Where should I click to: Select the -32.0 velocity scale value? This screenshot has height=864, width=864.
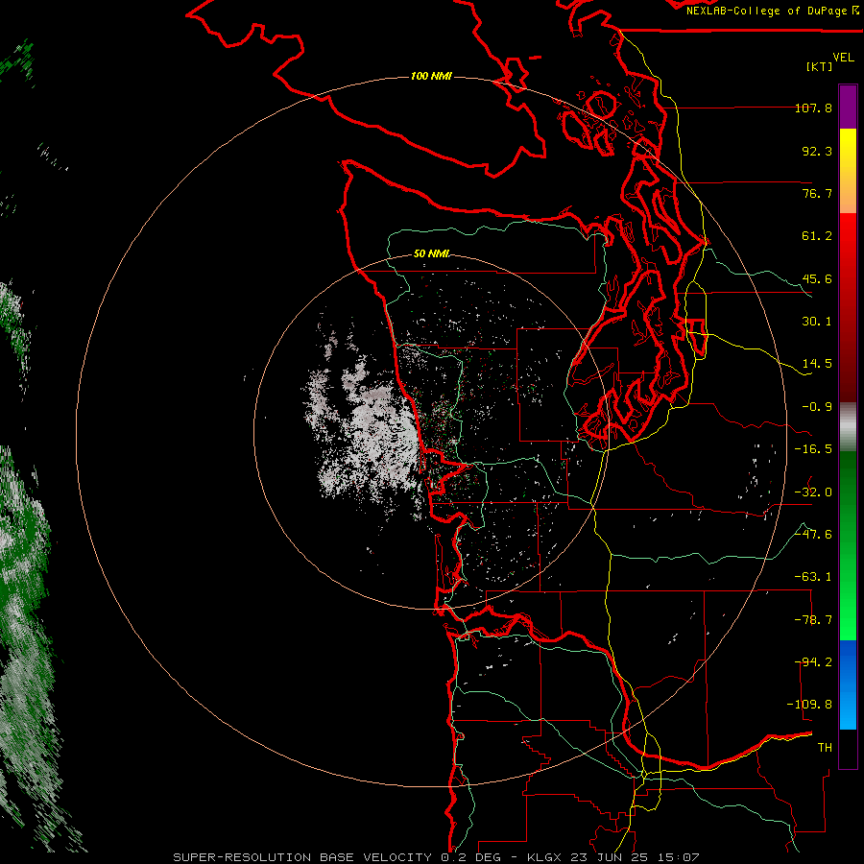point(813,492)
